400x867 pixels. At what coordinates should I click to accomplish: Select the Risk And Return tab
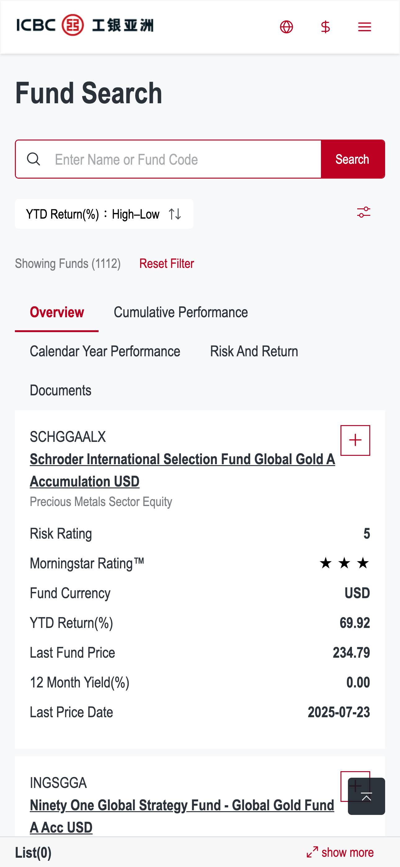254,351
